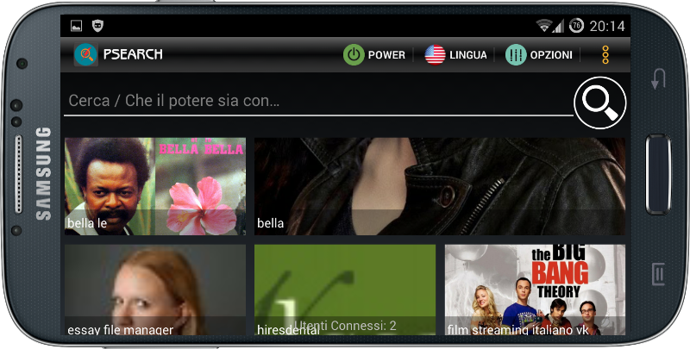Tap the phone's hardware back key

[x=658, y=79]
